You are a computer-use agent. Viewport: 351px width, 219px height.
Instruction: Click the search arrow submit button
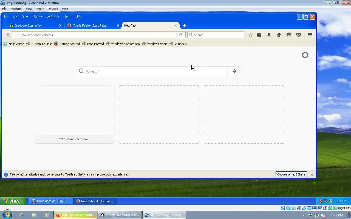pos(234,71)
